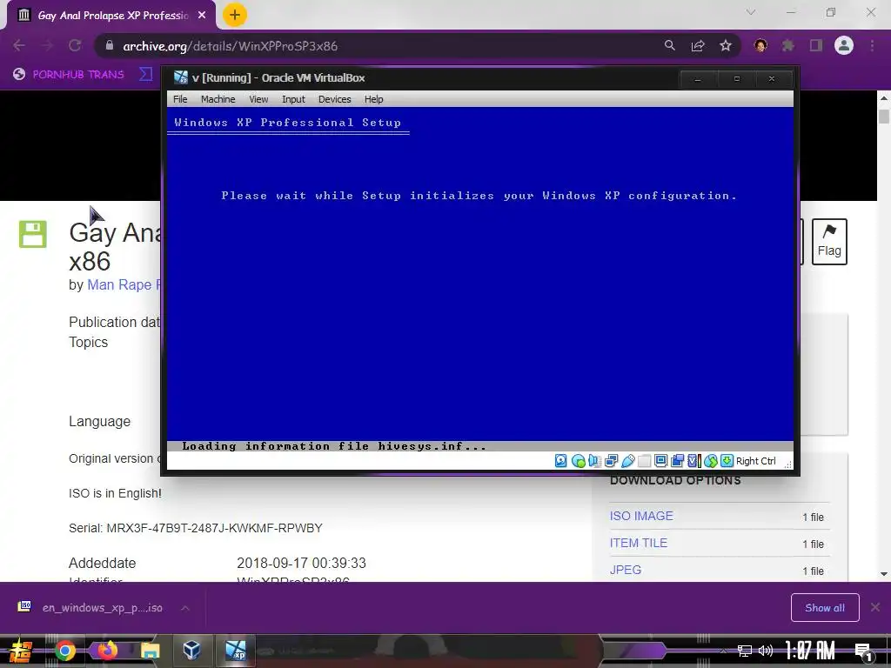Open the Input menu in VirtualBox
This screenshot has height=668, width=891.
(x=293, y=99)
